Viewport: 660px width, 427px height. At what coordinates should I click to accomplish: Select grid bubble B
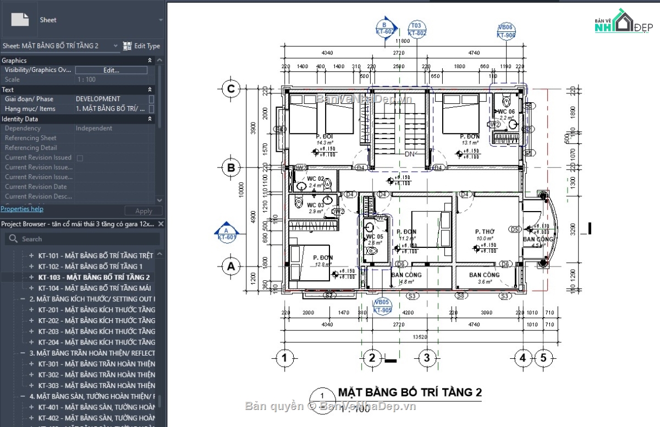(231, 167)
